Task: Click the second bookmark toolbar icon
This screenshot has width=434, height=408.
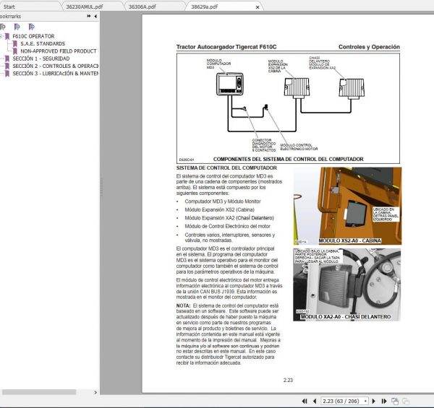Action: (17, 27)
